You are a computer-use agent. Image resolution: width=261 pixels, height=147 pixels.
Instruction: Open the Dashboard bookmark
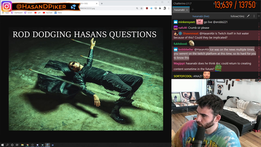(17, 13)
